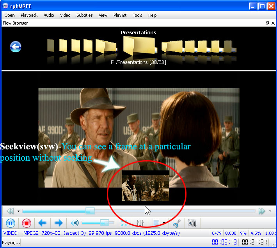Rewind using the double left arrow
Screen dimensions: 277x248
coord(10,211)
